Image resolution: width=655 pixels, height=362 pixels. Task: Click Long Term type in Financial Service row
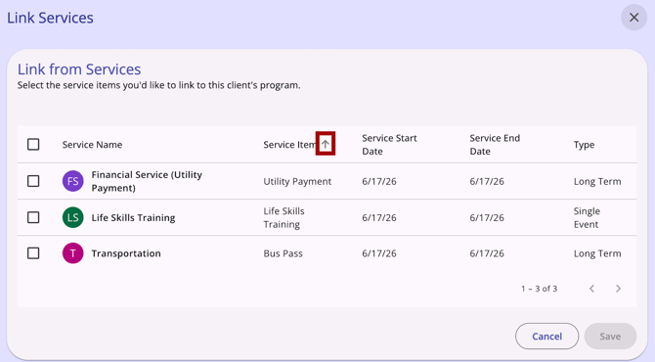(x=597, y=181)
